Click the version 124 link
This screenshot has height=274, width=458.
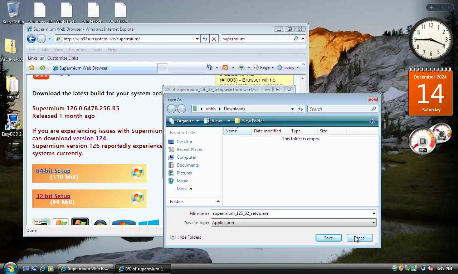(x=89, y=138)
